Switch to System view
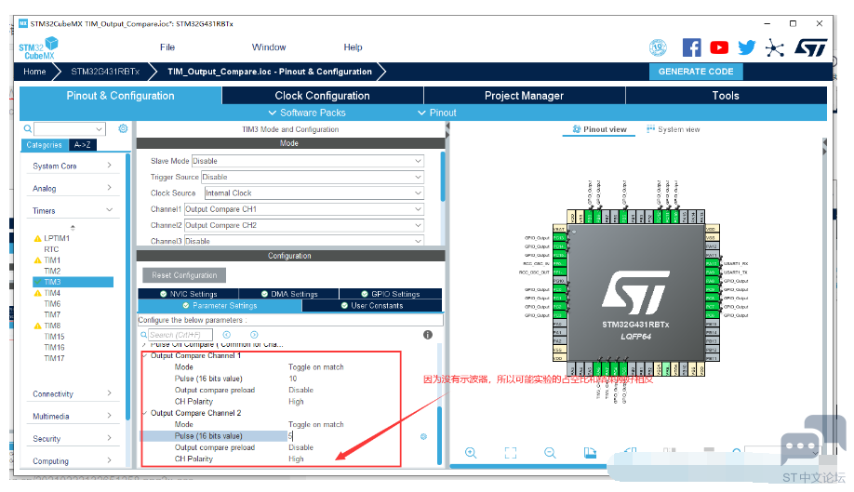 674,129
